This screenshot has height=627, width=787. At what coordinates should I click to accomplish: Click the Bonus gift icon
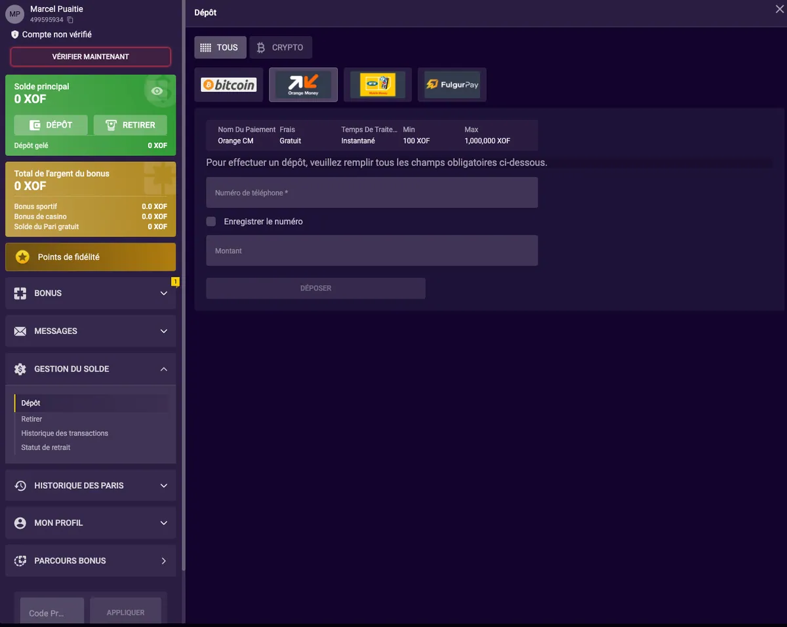pos(20,294)
